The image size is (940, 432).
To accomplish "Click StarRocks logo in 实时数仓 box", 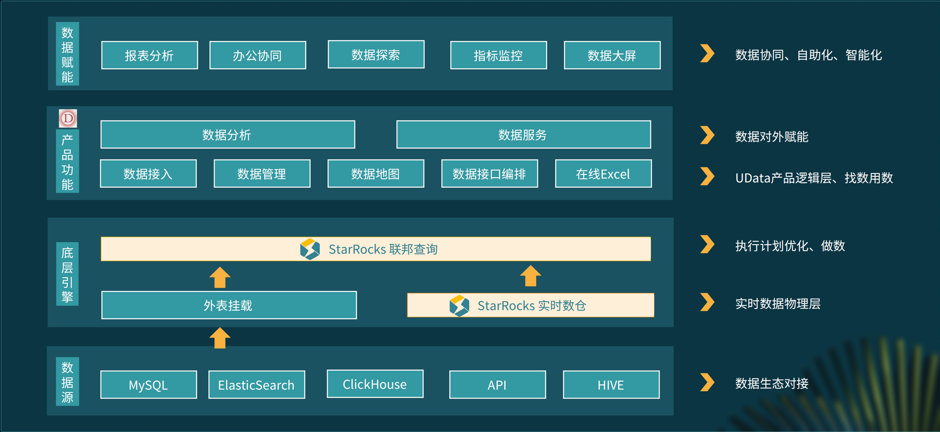I will point(459,305).
